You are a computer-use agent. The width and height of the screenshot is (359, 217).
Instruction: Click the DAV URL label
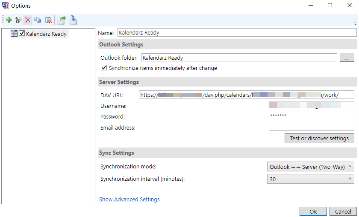pos(112,95)
